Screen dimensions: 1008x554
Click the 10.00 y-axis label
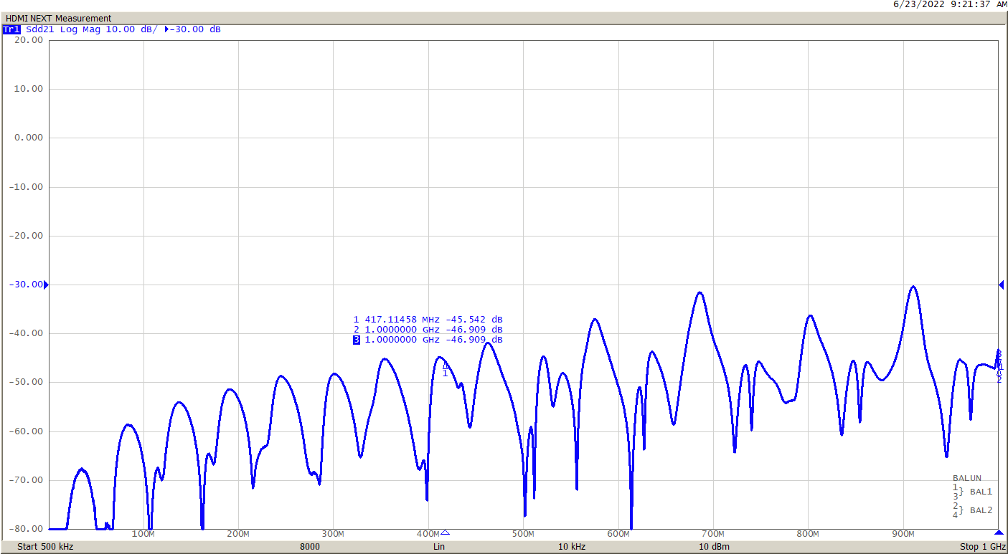[x=29, y=89]
